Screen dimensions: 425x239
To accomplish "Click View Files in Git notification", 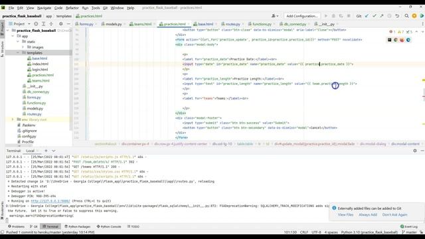I will 345,214.
